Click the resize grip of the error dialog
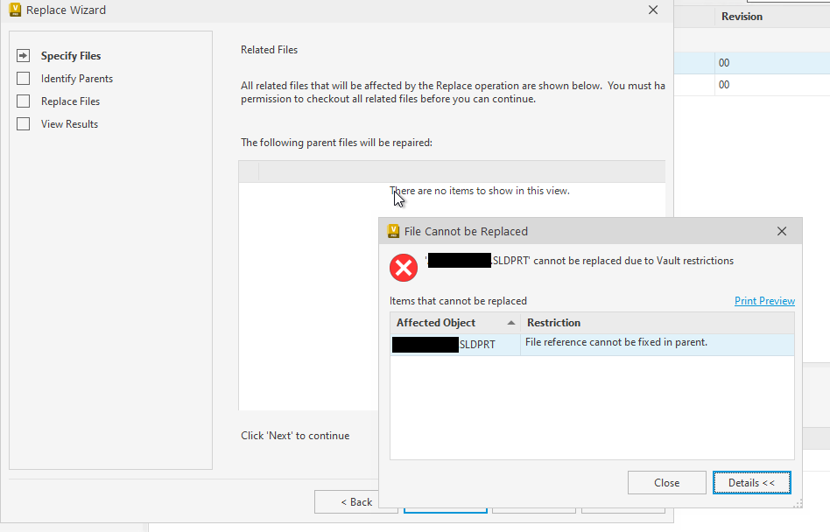This screenshot has width=830, height=532. click(x=797, y=502)
